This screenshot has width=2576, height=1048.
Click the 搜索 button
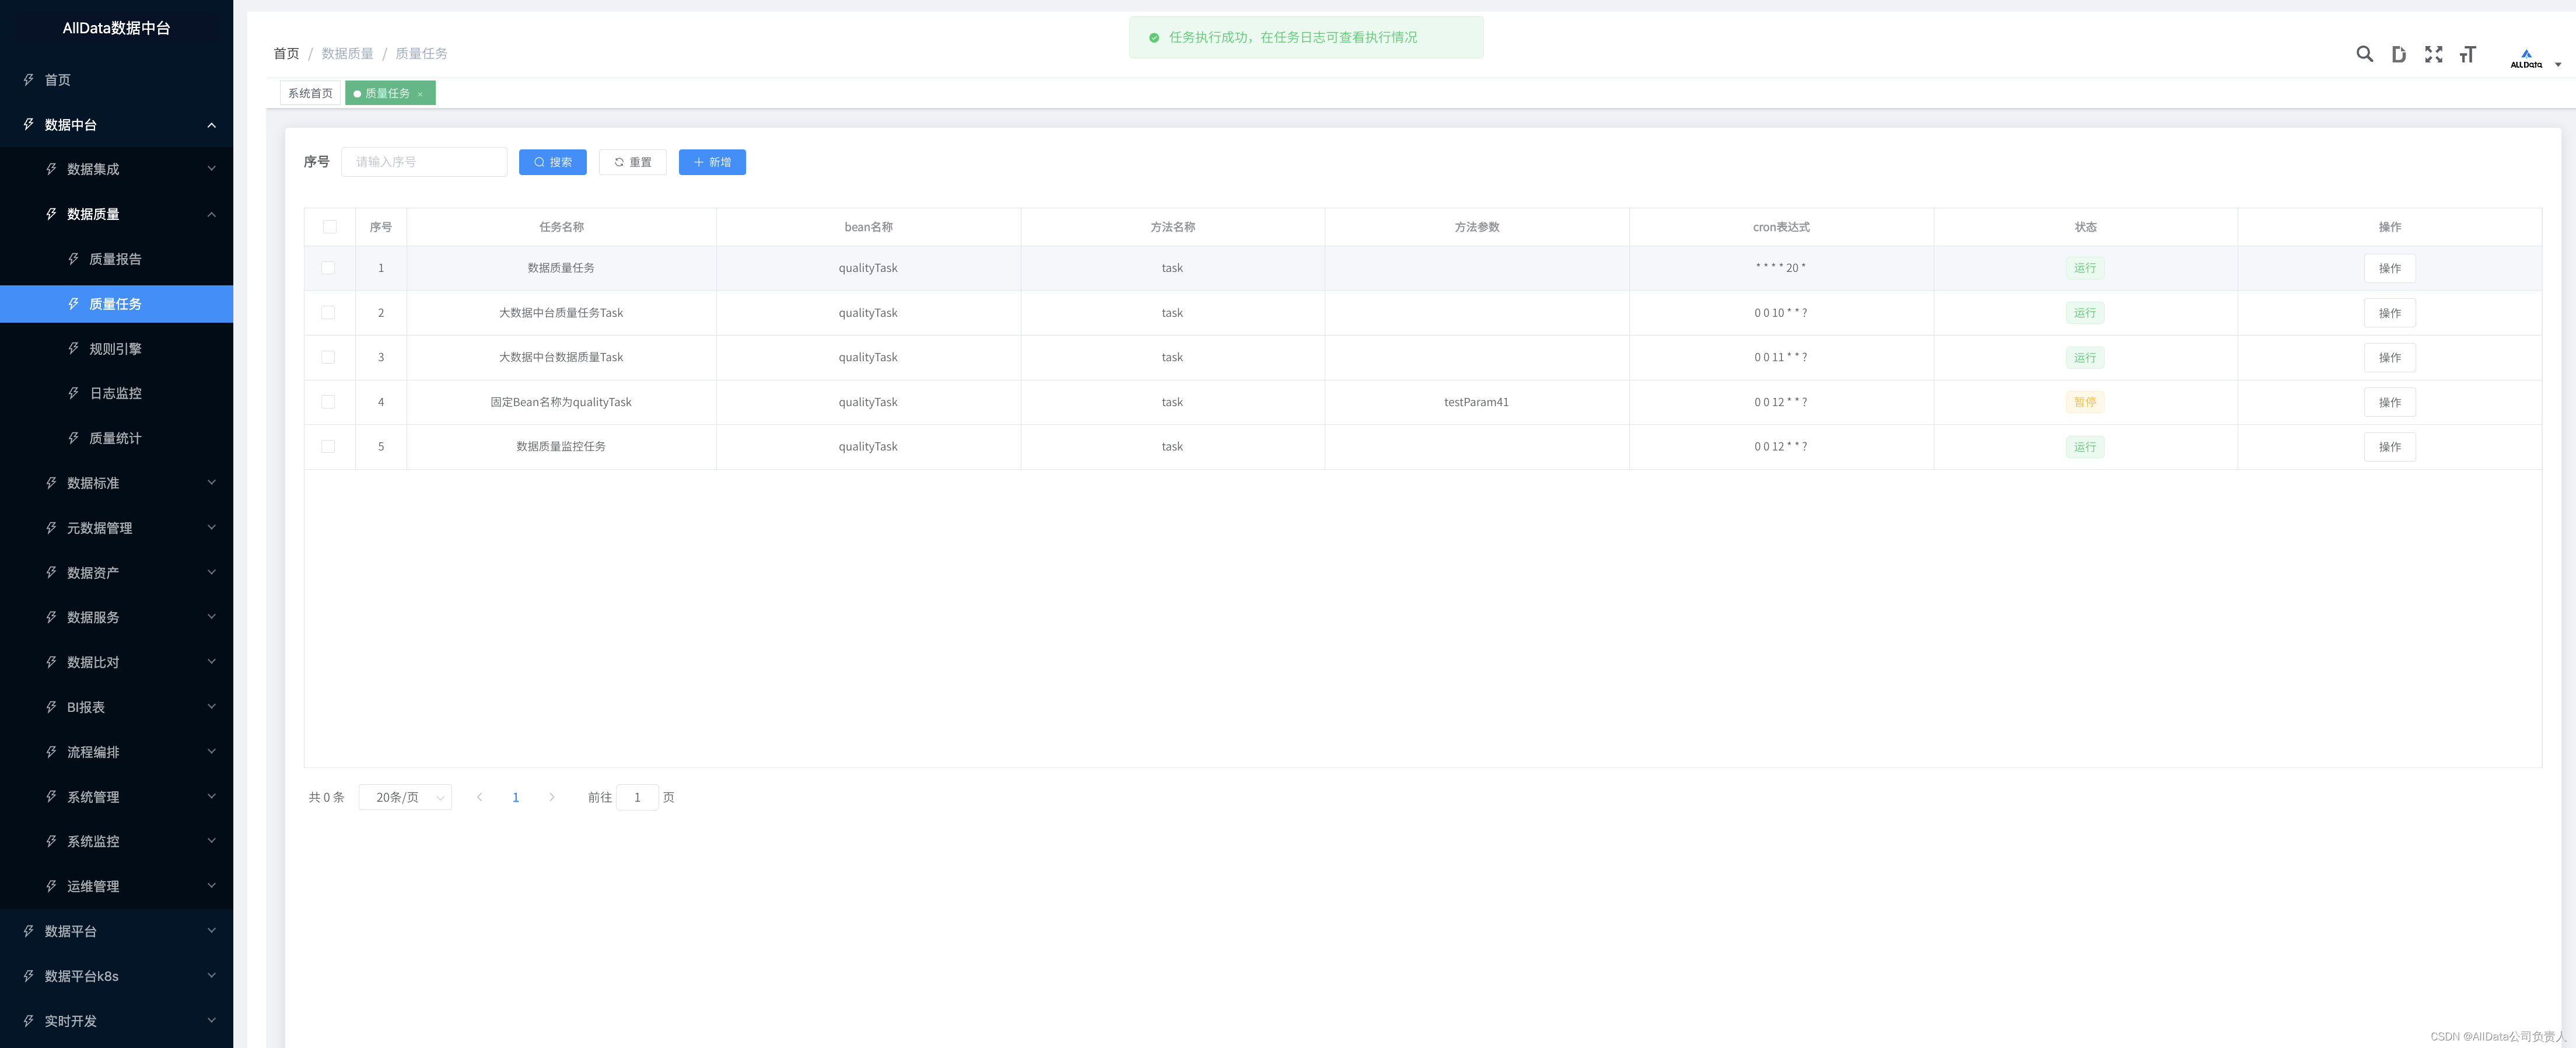pos(552,162)
